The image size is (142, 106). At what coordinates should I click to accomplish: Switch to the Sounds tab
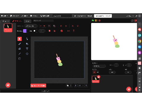click(x=28, y=21)
